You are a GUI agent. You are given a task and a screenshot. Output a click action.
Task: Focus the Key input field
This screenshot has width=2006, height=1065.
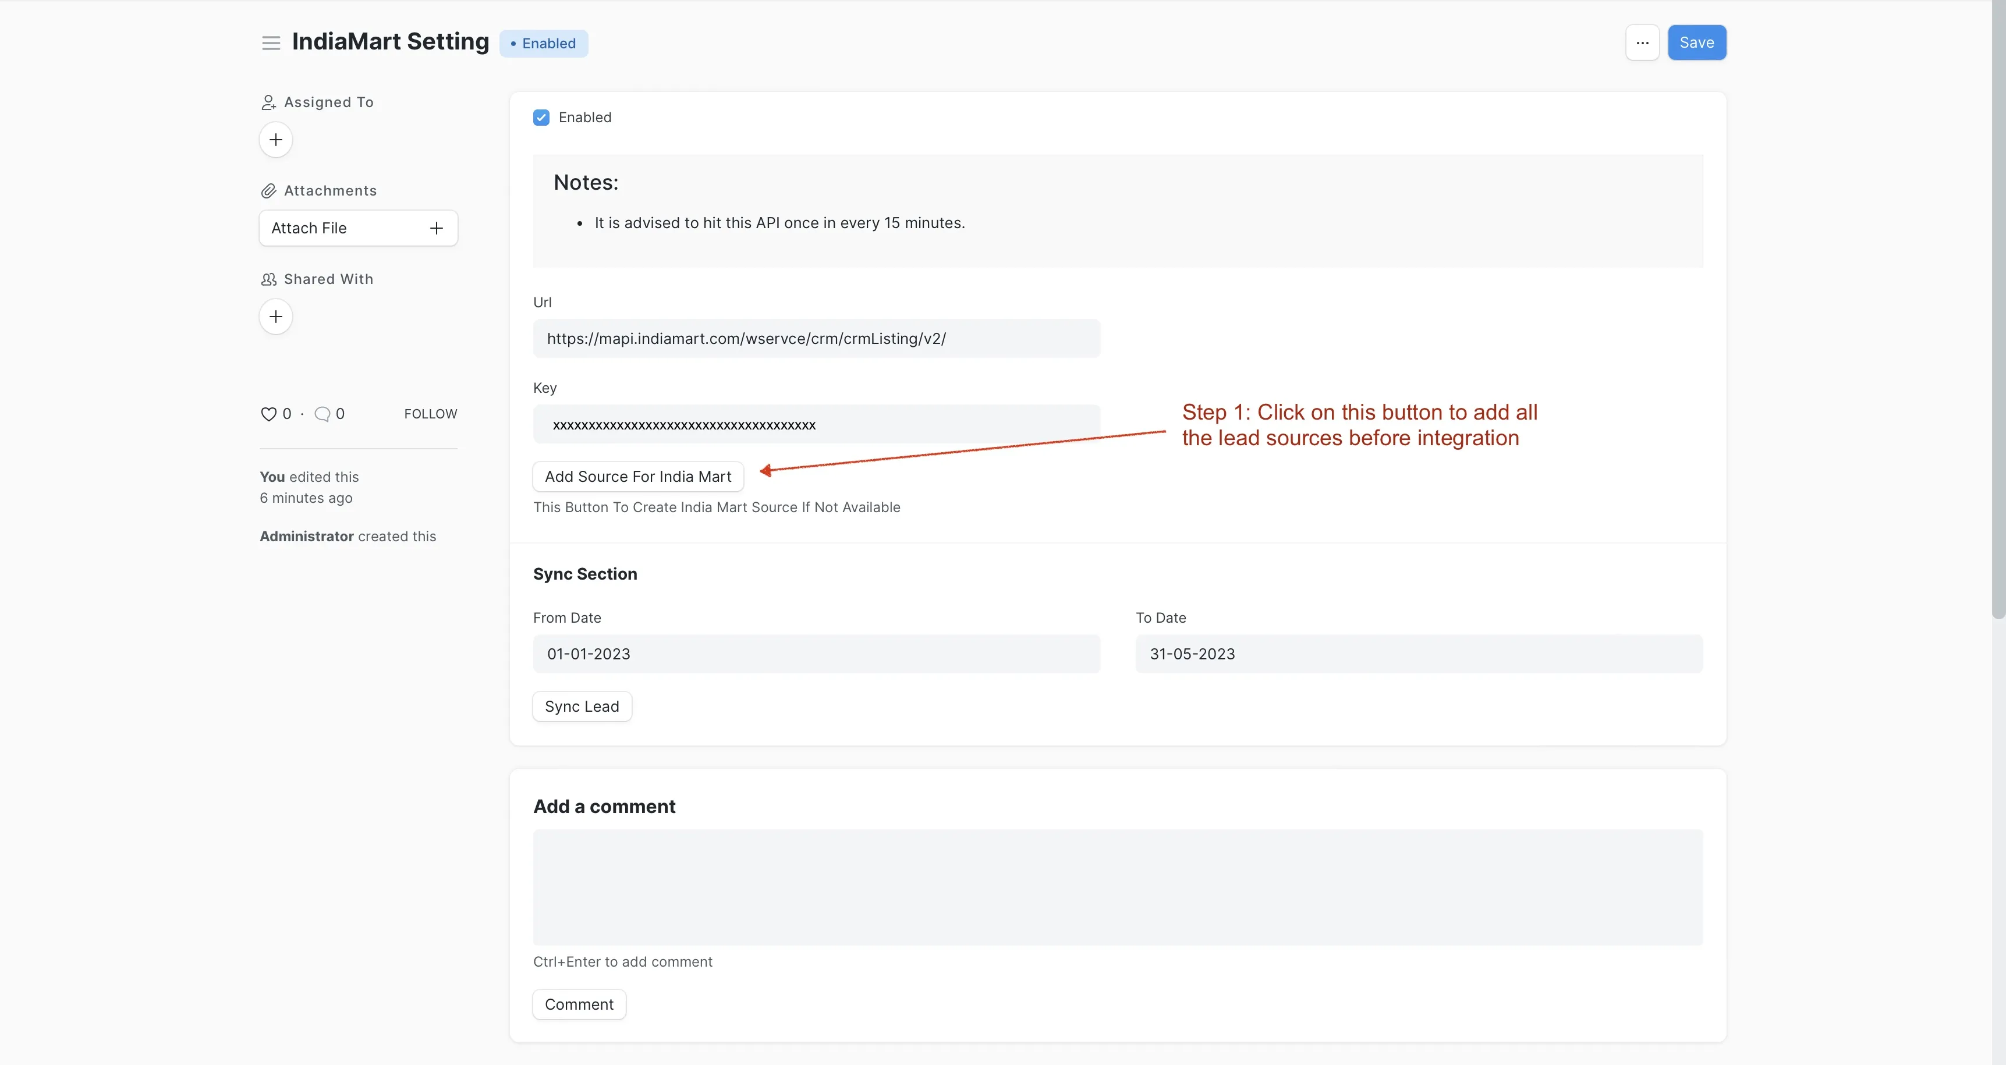816,424
